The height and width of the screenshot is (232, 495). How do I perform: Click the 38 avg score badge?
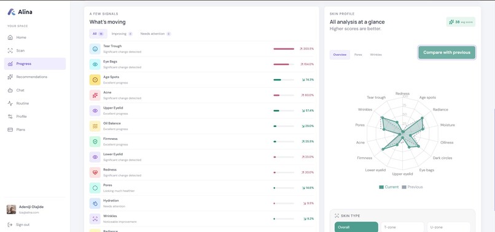coord(461,22)
